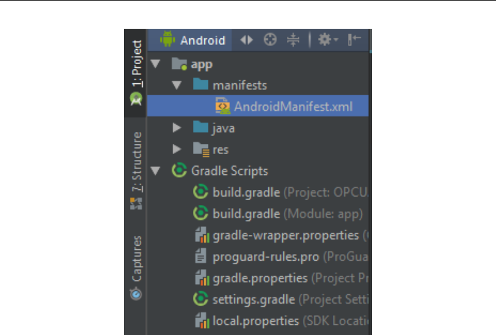Select the local.properties row
Viewport: 496px width, 335px height.
coord(258,321)
